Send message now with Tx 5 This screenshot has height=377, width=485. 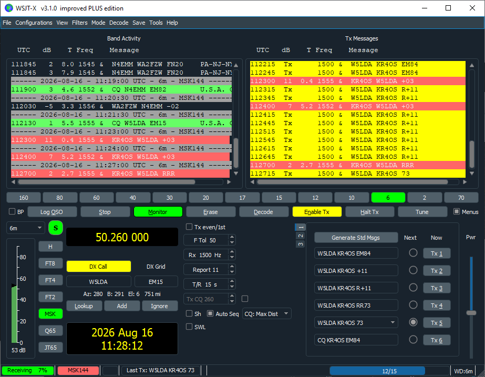437,322
